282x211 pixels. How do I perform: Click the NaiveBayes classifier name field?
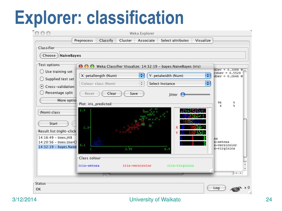[x=153, y=55]
